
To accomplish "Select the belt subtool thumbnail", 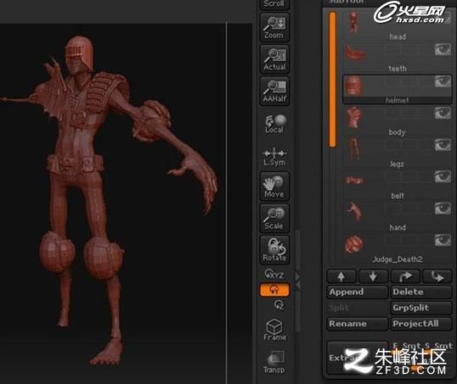I will click(x=354, y=181).
